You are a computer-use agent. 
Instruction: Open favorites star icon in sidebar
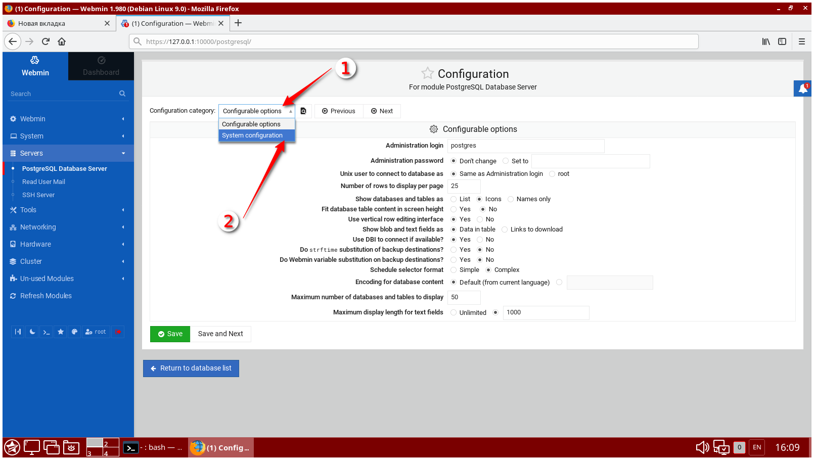61,332
